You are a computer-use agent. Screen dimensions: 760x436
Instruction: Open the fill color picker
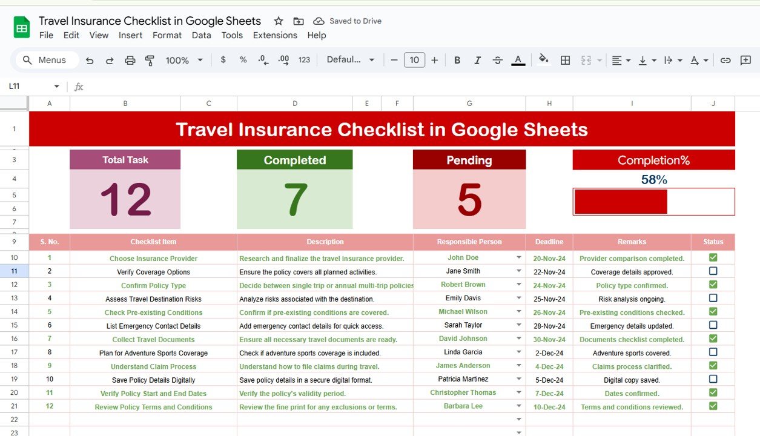click(543, 59)
